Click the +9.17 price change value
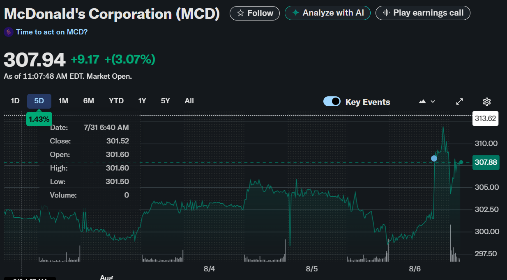Viewport: 507px width, 280px height. point(85,59)
